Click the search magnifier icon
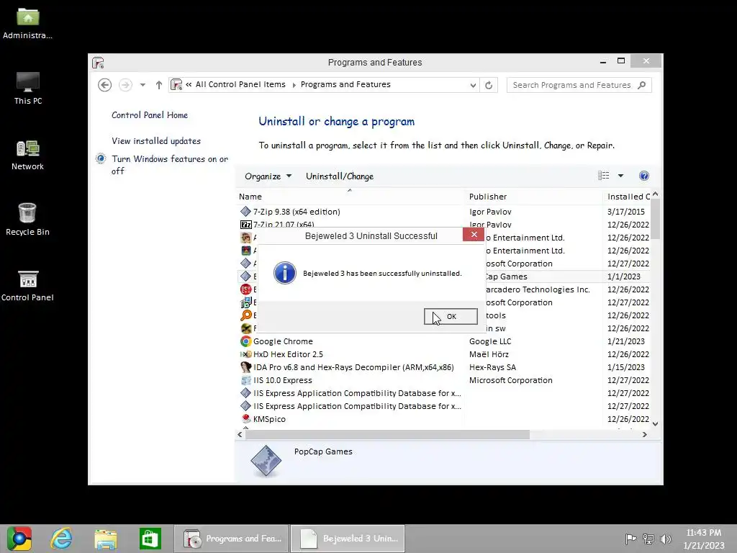 [641, 85]
